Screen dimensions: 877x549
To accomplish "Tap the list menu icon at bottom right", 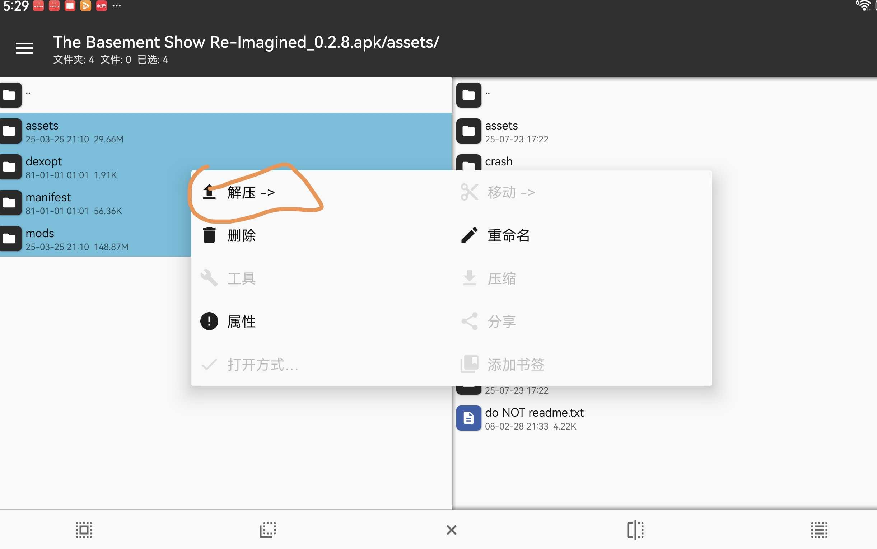I will click(819, 530).
